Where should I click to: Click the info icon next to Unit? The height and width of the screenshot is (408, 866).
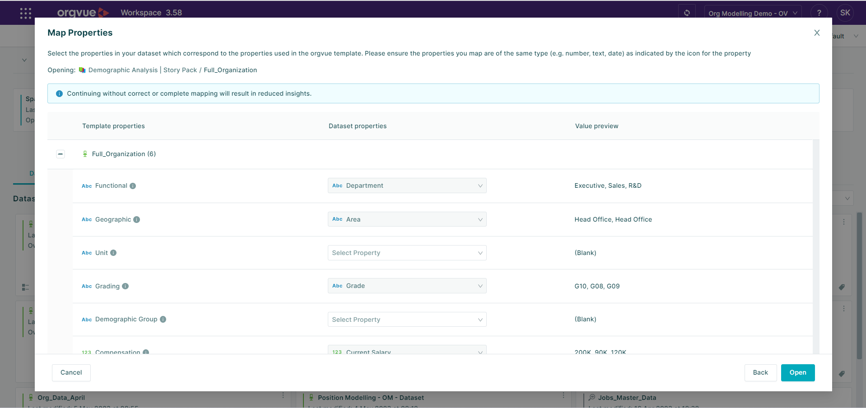click(113, 253)
